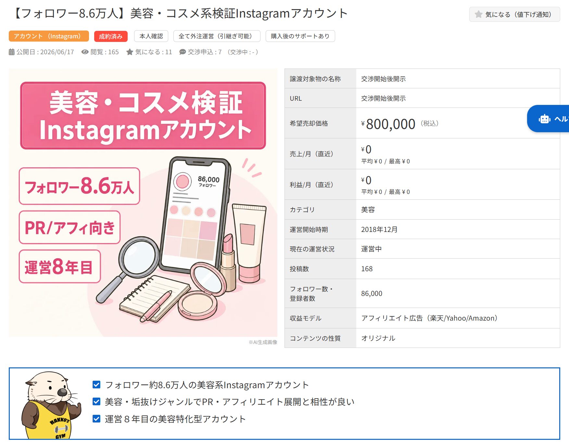The image size is (569, 446).
Task: Click the 購入後のサポートあり tag
Action: tap(300, 36)
